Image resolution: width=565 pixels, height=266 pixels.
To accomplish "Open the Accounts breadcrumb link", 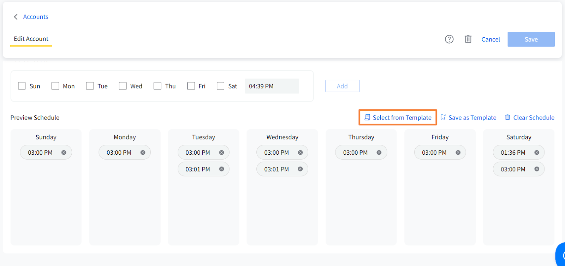I will (x=36, y=17).
